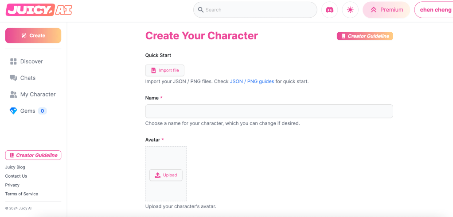Click the Gems count badge

coord(43,111)
